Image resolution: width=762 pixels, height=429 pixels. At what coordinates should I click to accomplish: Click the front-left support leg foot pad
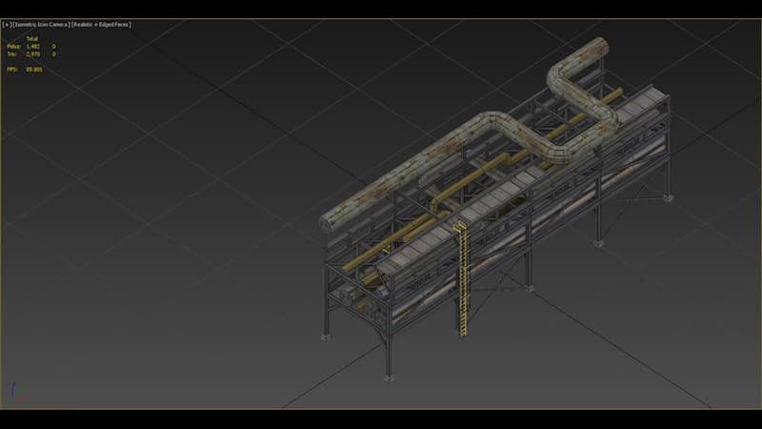(x=328, y=335)
